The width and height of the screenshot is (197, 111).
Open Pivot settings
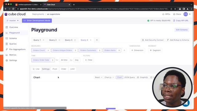pyautogui.click(x=55, y=69)
